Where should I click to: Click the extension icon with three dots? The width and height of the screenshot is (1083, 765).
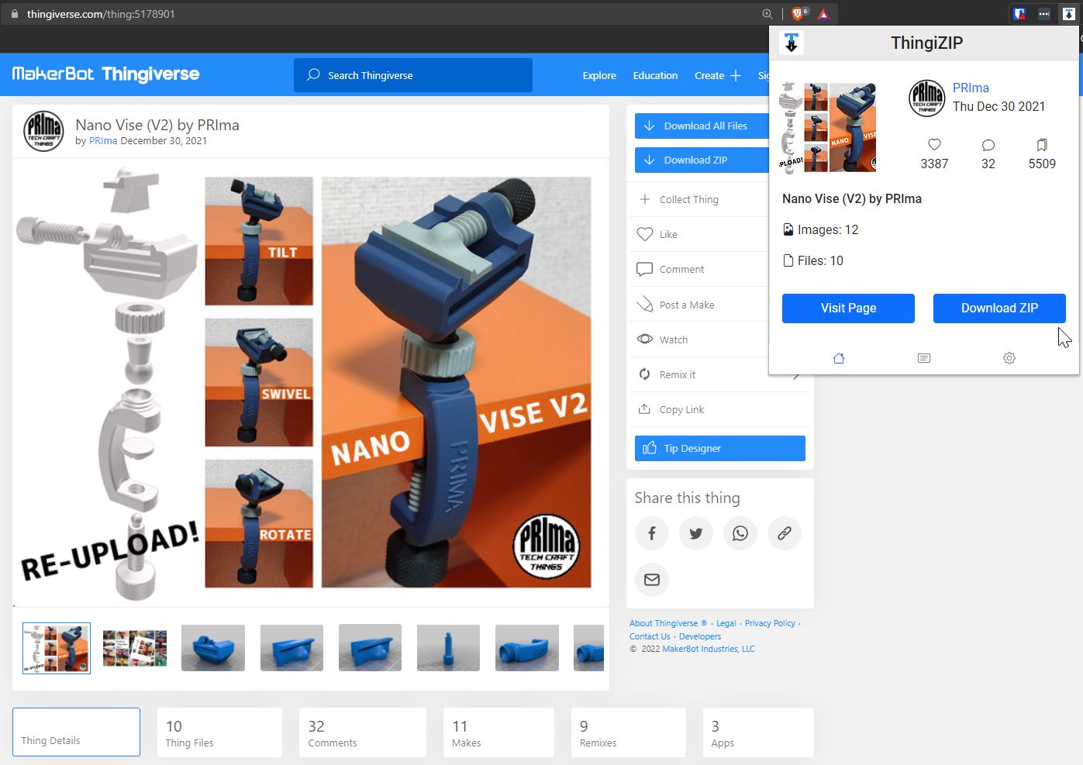click(1044, 14)
